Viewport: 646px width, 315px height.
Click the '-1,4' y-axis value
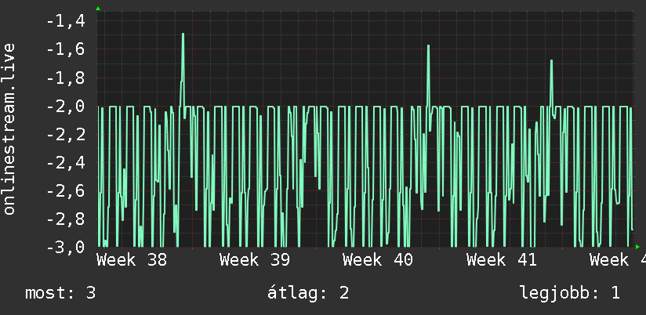[66, 21]
